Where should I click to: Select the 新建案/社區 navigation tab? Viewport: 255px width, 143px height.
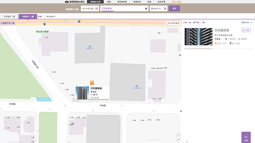[95, 2]
